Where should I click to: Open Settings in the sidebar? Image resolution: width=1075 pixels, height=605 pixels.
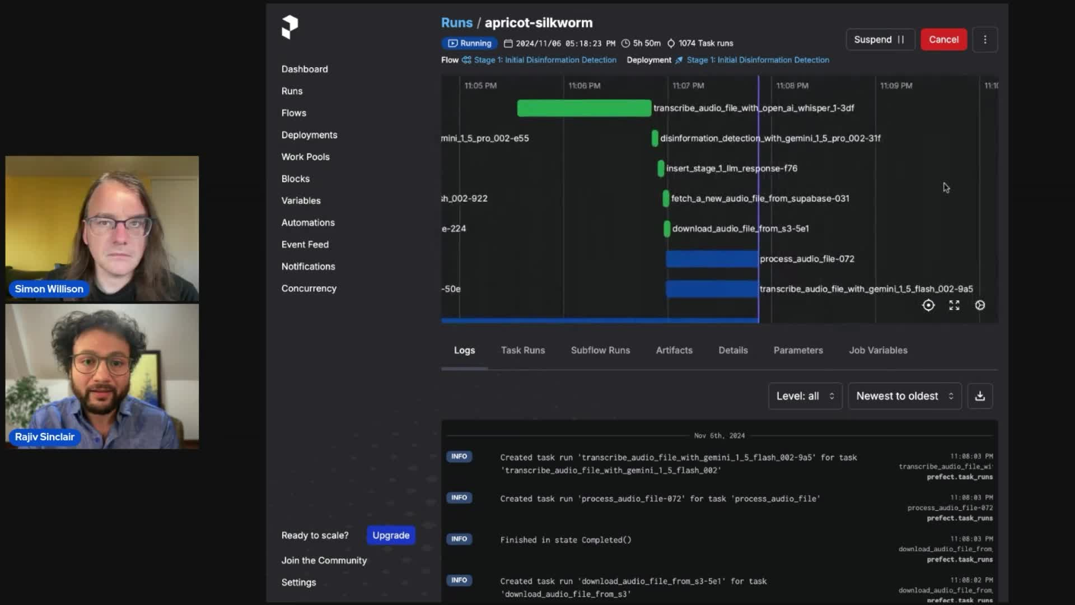(x=298, y=583)
